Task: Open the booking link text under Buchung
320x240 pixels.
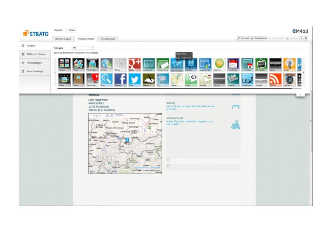Action: 190,108
